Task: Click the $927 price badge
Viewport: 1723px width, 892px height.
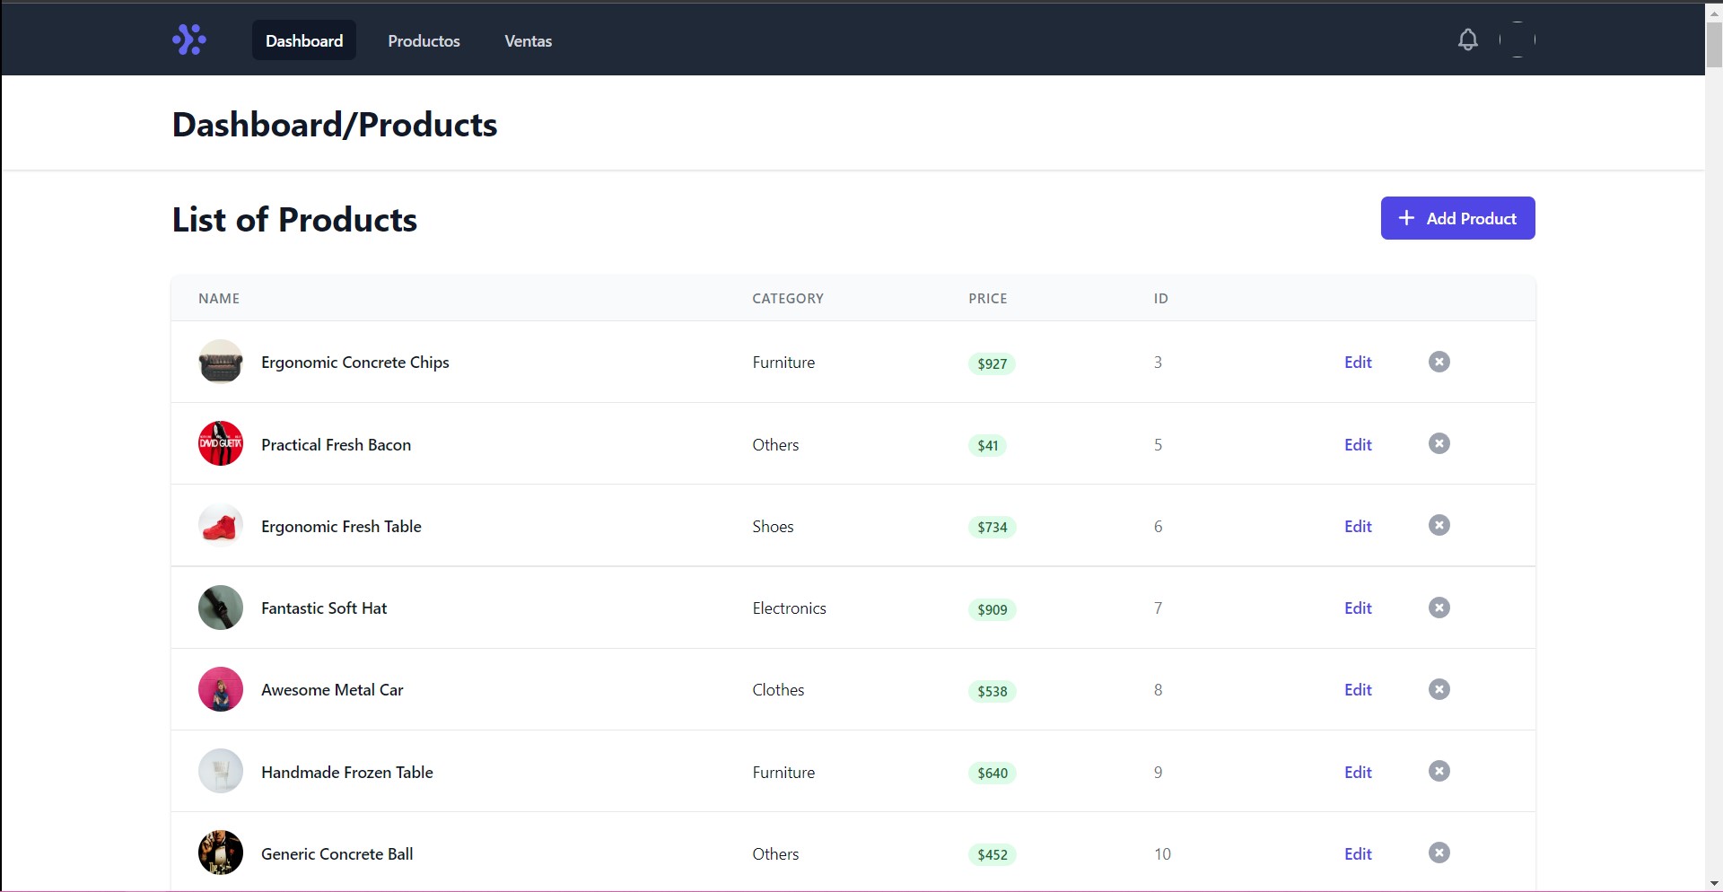Action: coord(992,363)
